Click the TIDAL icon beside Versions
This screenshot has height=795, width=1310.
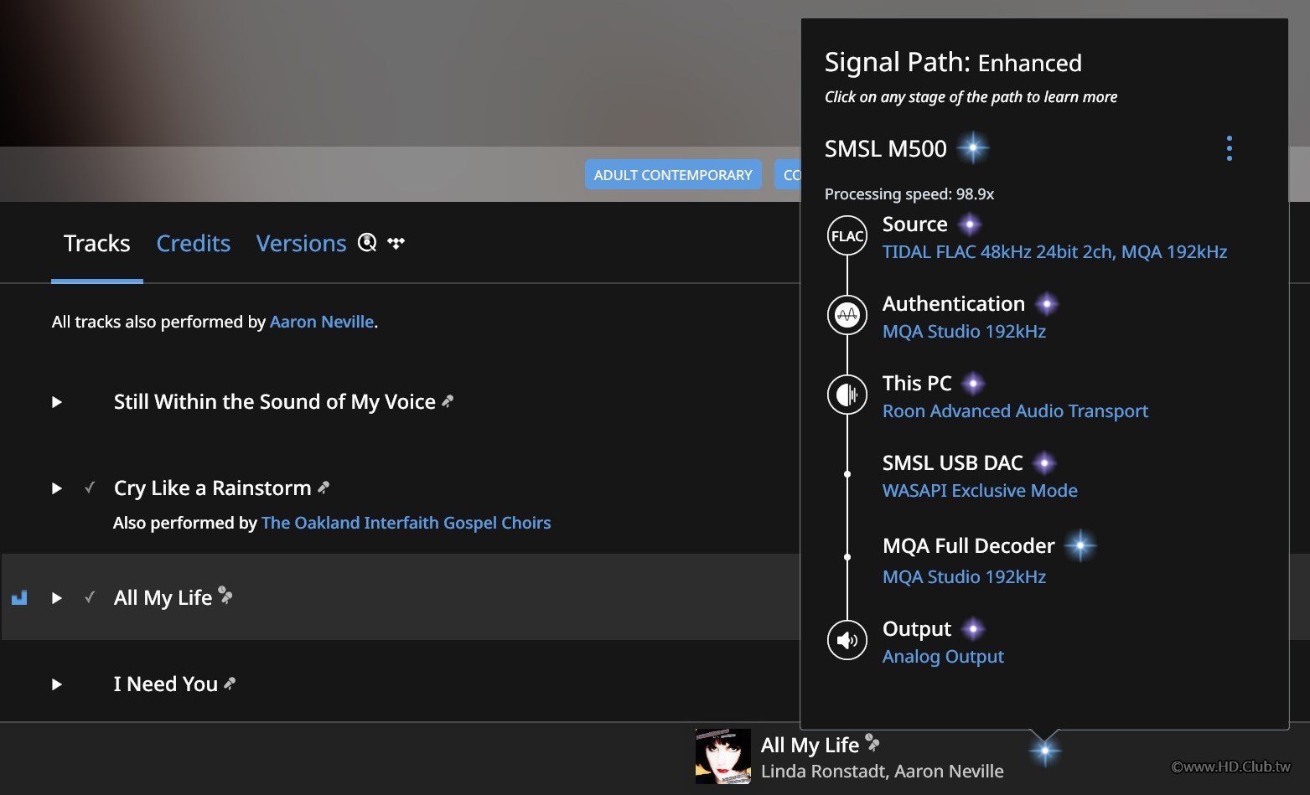point(396,243)
